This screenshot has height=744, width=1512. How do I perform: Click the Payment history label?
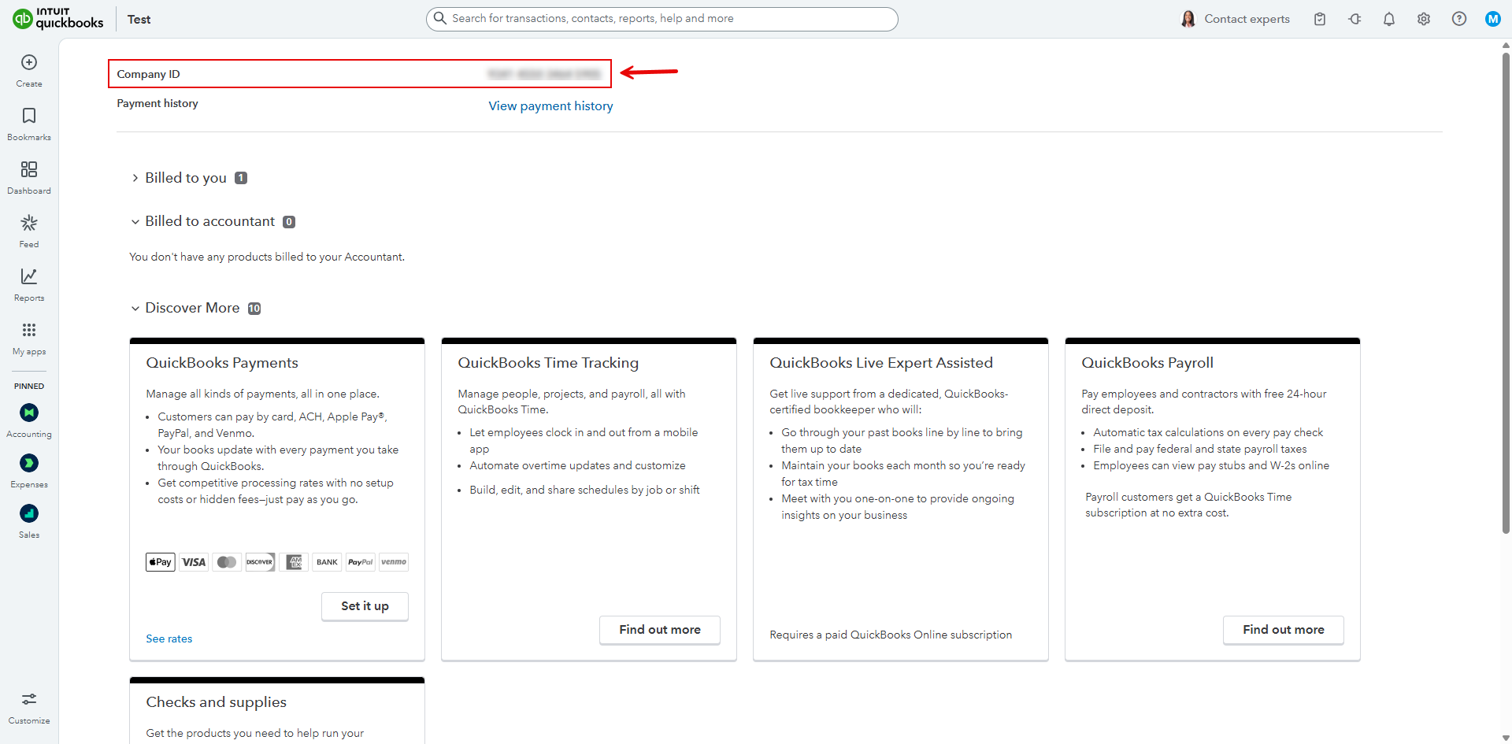[157, 103]
